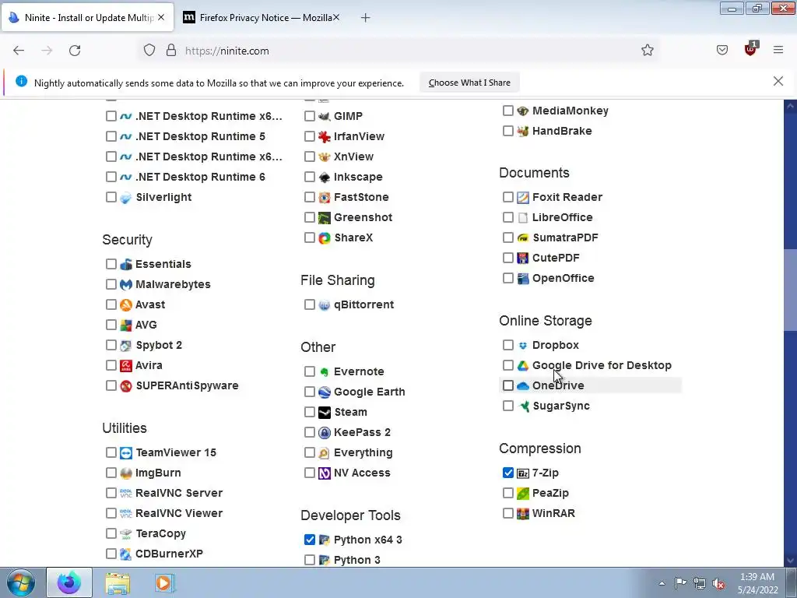Show hidden system tray icons arrow
The height and width of the screenshot is (598, 797).
(x=662, y=583)
